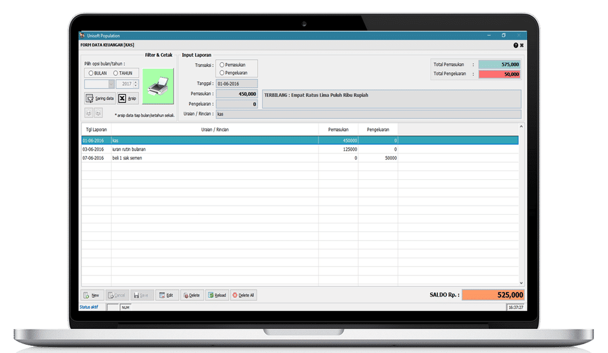This screenshot has width=608, height=353.
Task: Click the Edit record button
Action: click(x=166, y=295)
